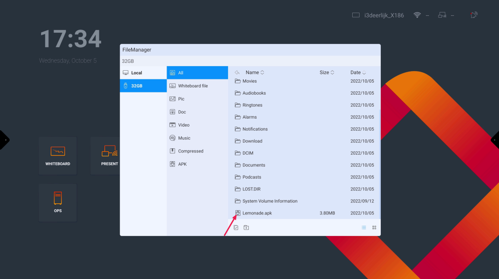Open the Whiteboard file category
Screen dimensions: 499x279
click(192, 85)
